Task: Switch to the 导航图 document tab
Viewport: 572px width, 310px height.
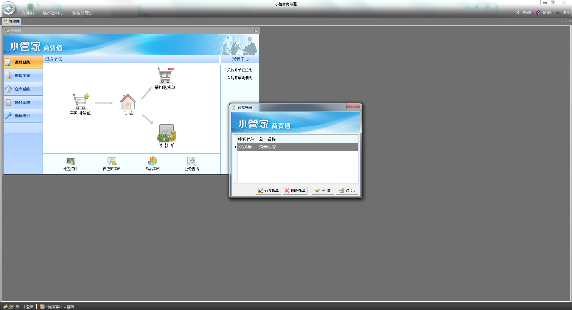Action: (x=12, y=21)
